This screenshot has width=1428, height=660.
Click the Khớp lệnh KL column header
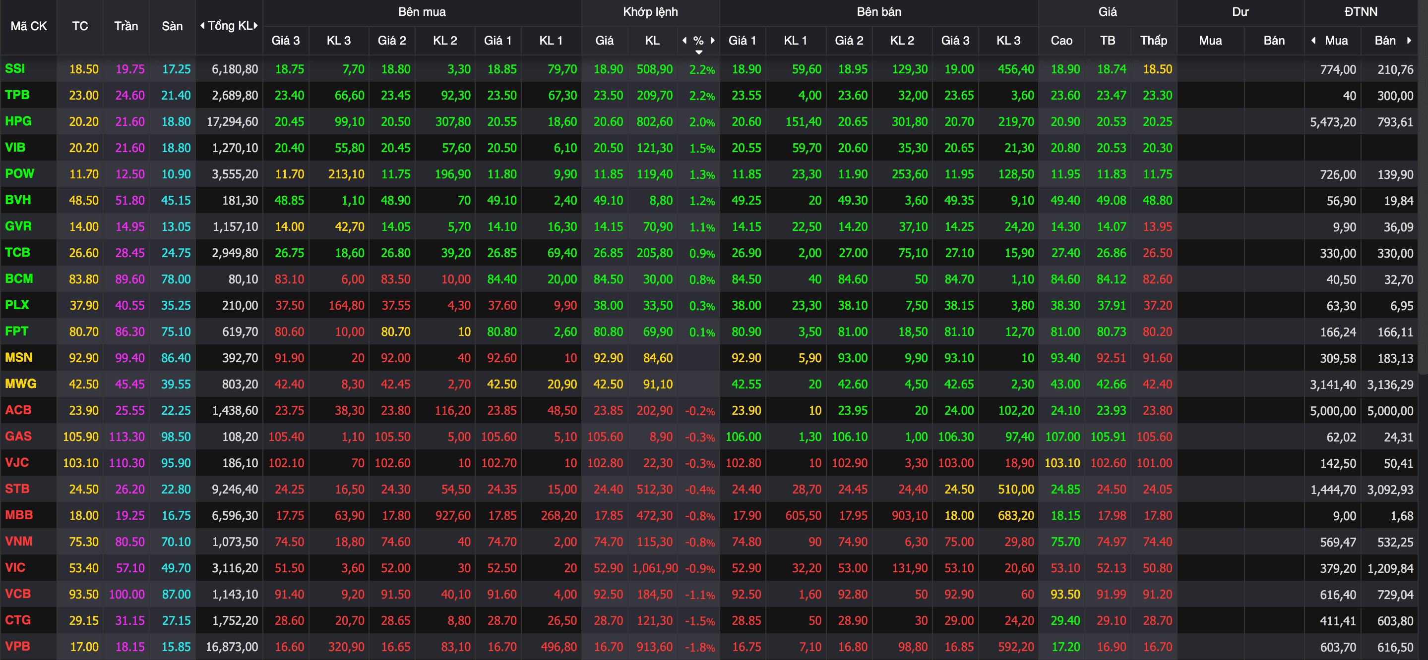point(652,41)
